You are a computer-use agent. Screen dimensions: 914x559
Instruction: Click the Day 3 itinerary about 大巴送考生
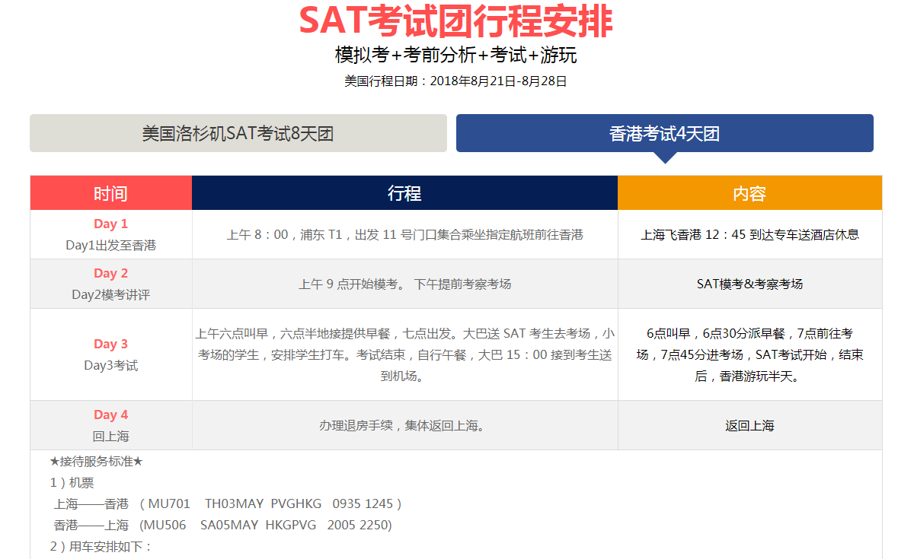[404, 354]
